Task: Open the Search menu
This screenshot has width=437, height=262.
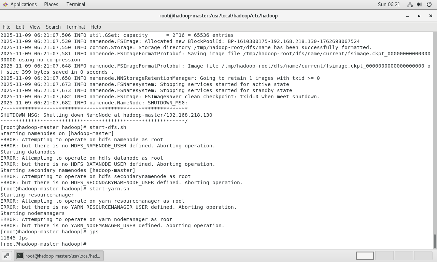Action: coord(53,27)
